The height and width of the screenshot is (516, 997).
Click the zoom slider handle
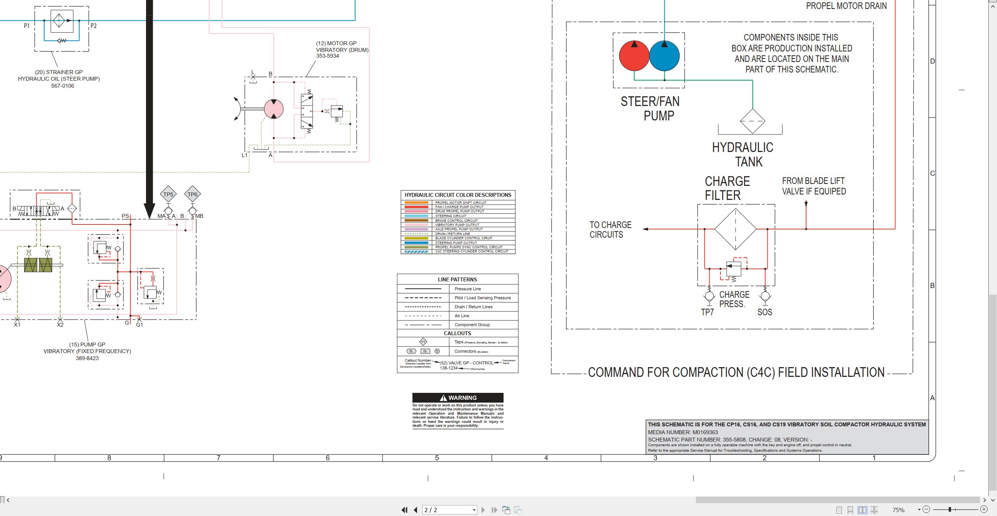[950, 509]
